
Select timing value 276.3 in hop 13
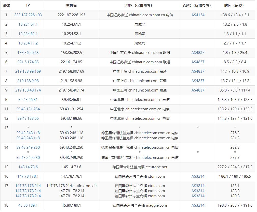pos(235,133)
